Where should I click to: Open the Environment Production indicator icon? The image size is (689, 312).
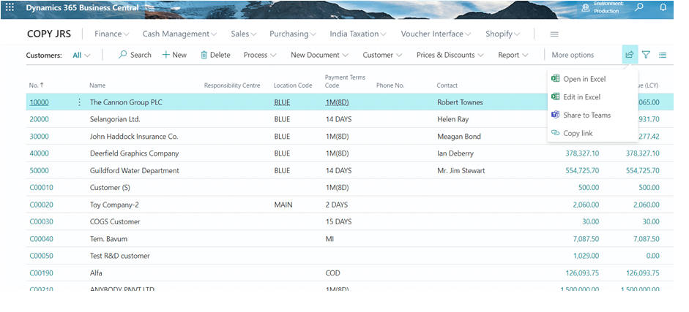tap(585, 7)
